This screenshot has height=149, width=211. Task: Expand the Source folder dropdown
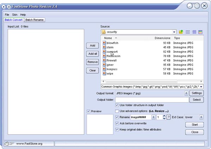pos(174,32)
